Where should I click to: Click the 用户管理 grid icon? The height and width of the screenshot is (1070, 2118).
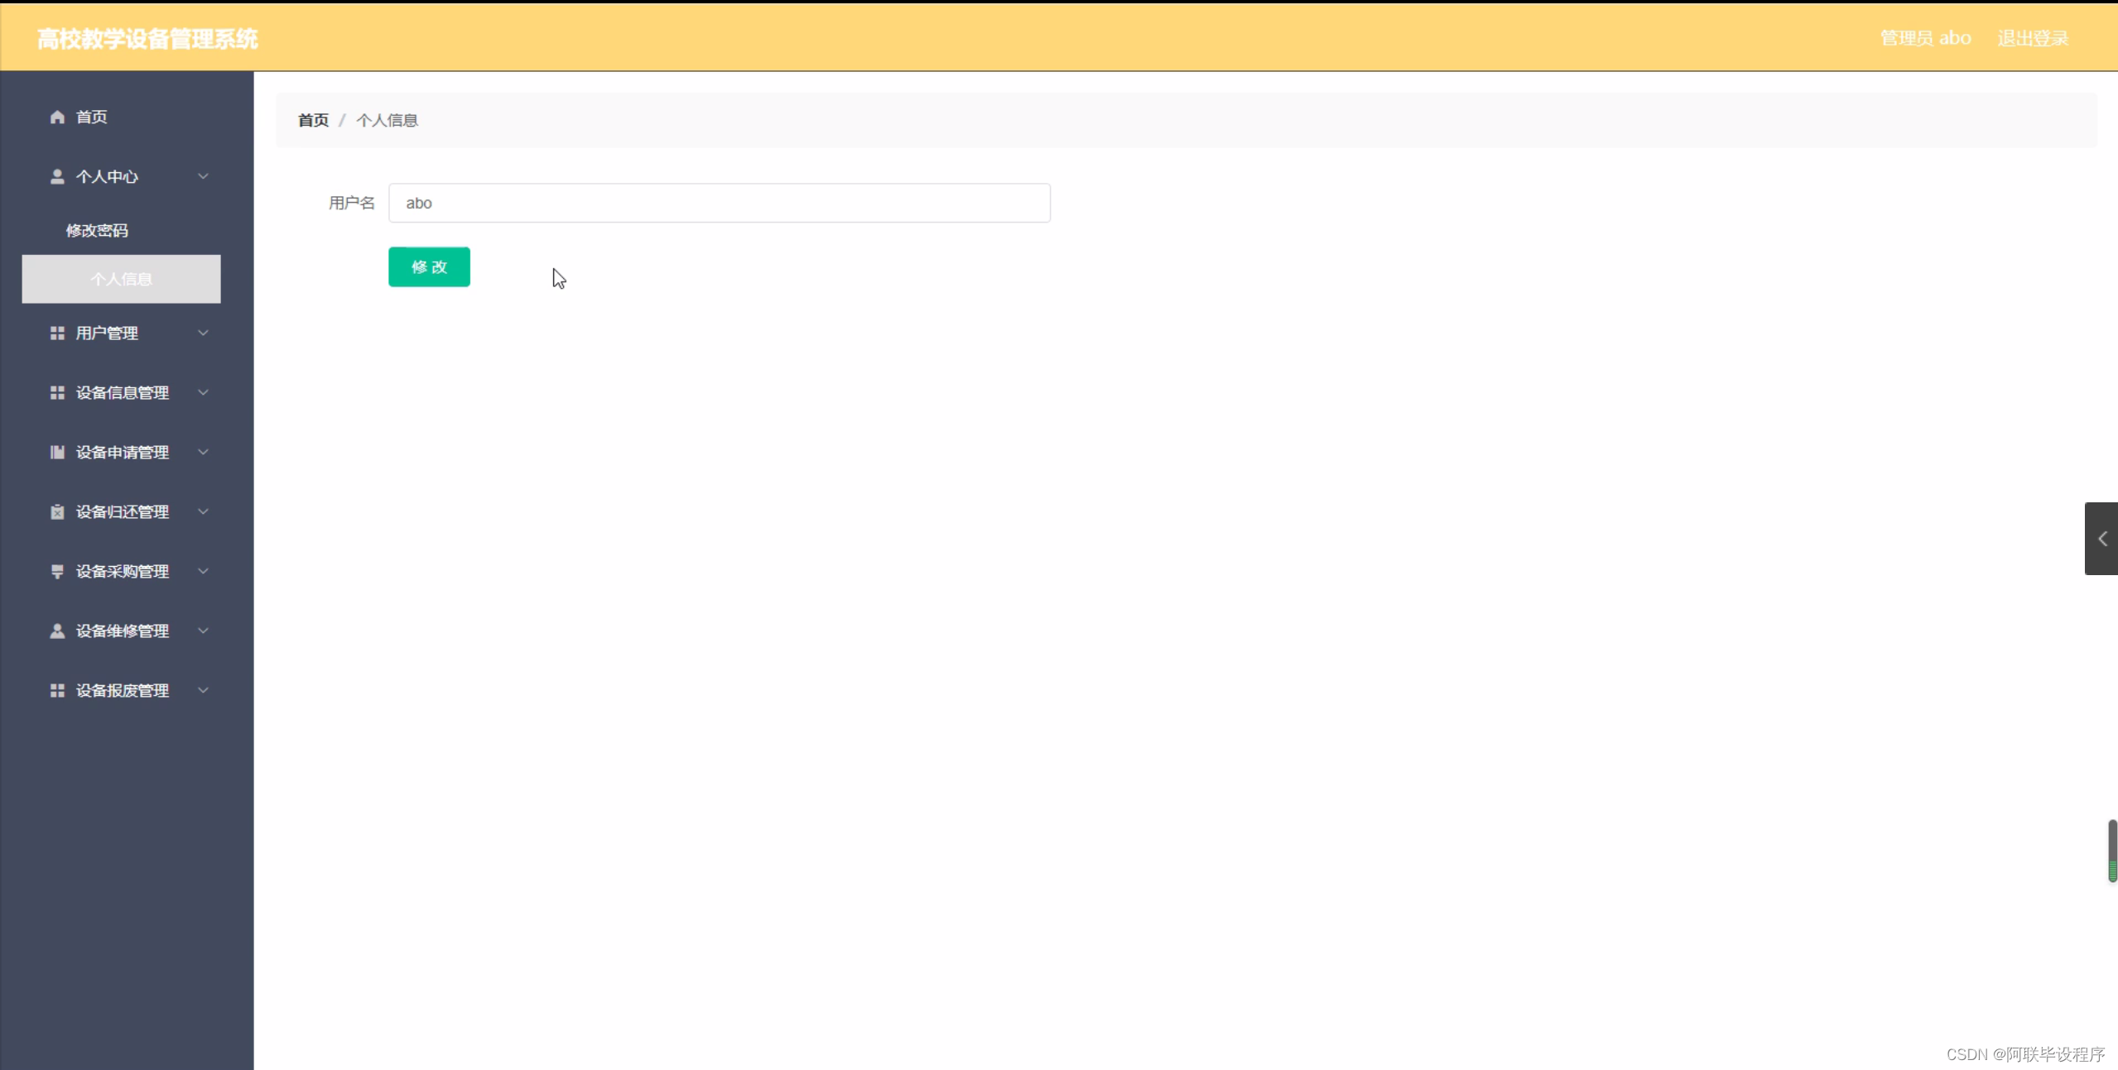point(55,333)
